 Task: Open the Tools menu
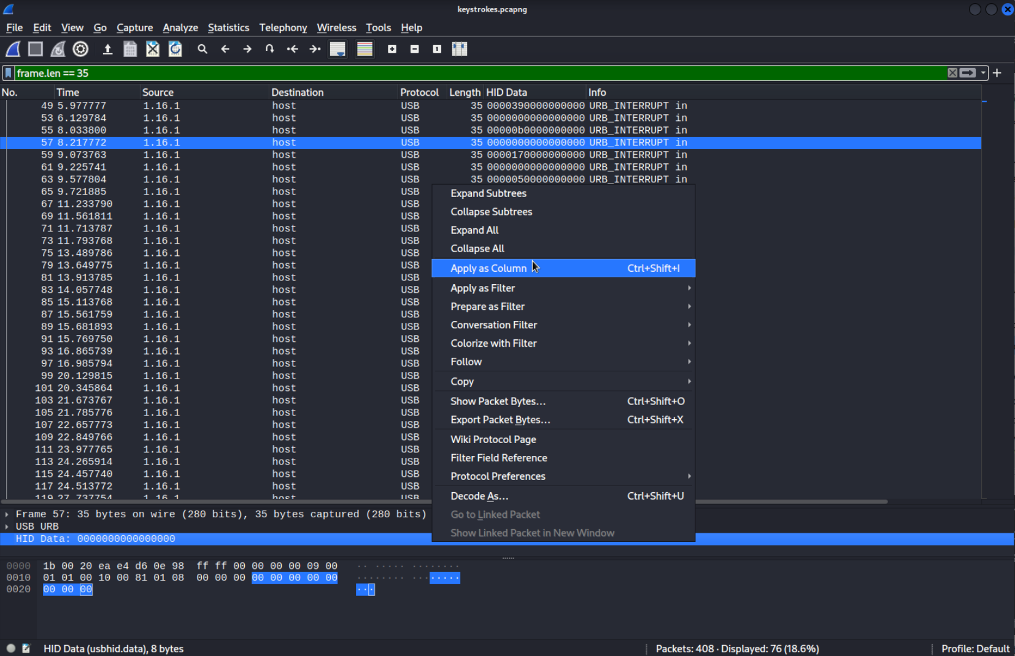pyautogui.click(x=378, y=28)
